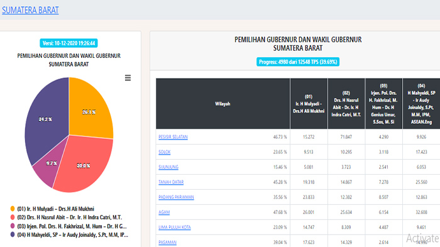Screen dimensions: 440x247
Task: Click the Versi: 10-12-2020 19:26:44 badge
Action: point(69,43)
